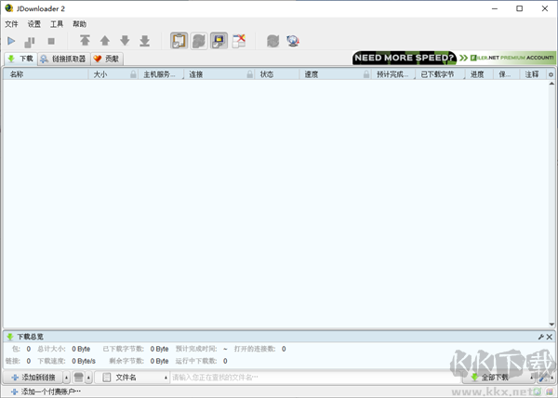Expand arrow next to 全部下载

(531, 378)
